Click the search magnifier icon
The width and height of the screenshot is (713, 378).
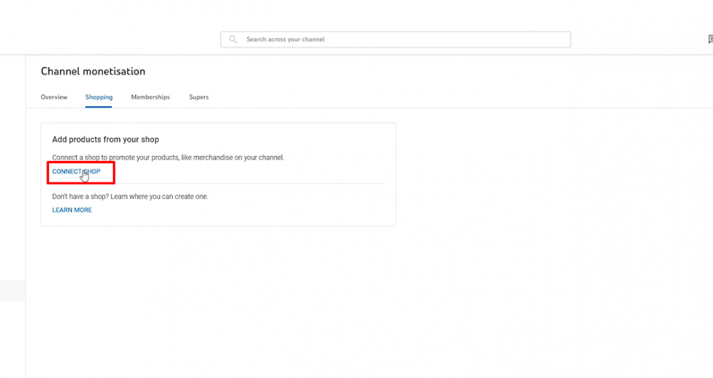point(233,39)
